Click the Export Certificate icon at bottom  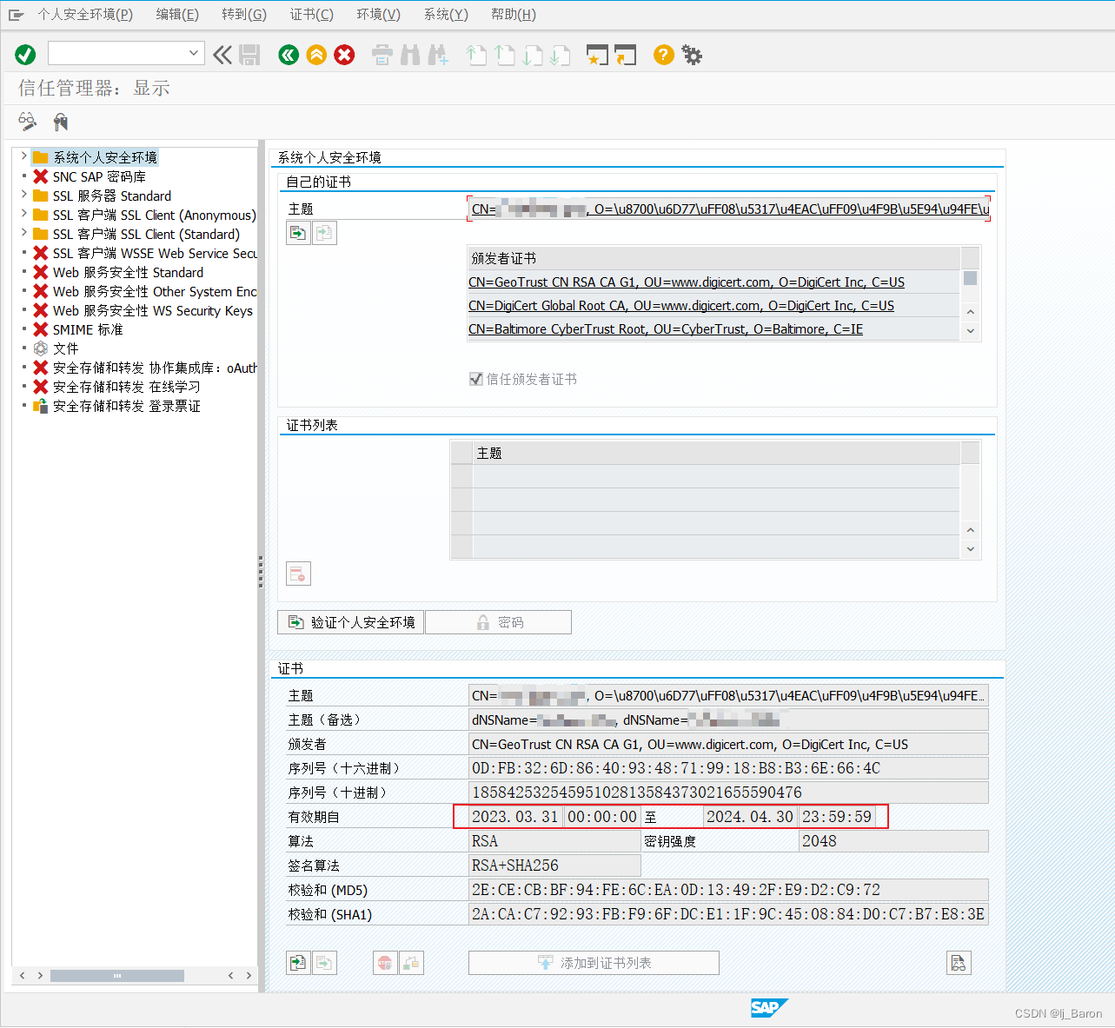click(x=324, y=963)
